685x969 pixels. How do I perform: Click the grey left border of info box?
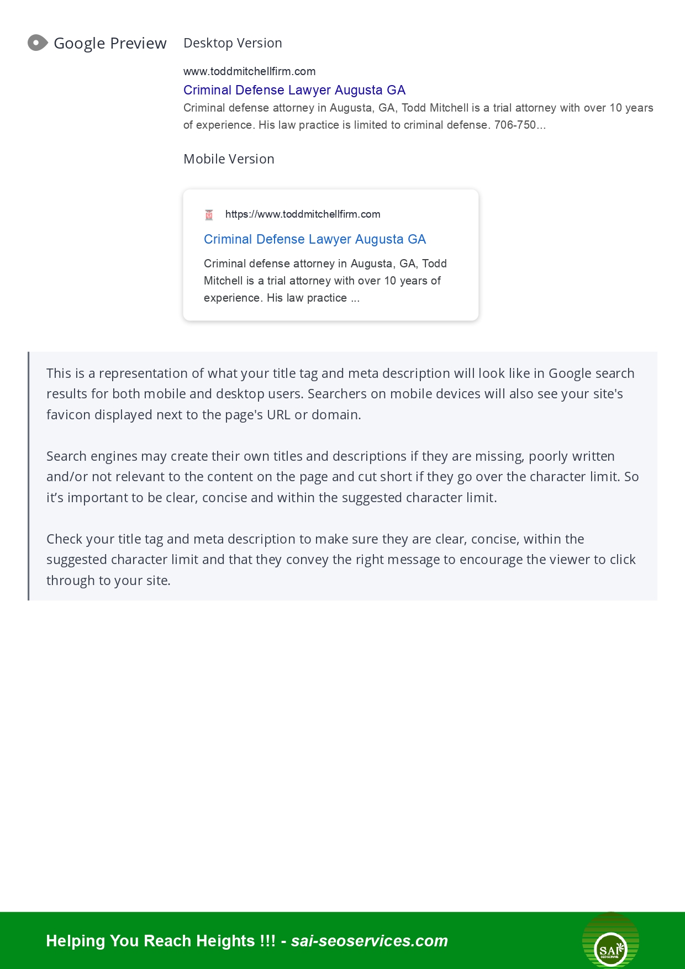coord(29,476)
